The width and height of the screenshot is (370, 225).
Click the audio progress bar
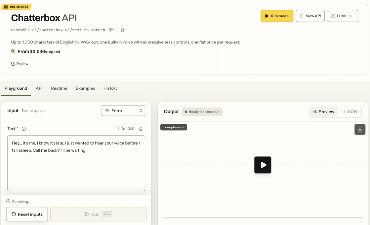click(x=263, y=218)
